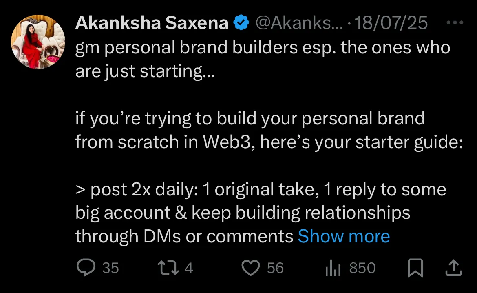The image size is (477, 293).
Task: Click the repost arrows icon
Action: [x=166, y=268]
